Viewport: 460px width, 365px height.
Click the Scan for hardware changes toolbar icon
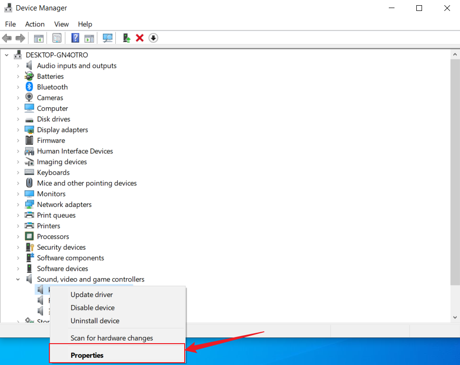[x=108, y=38]
